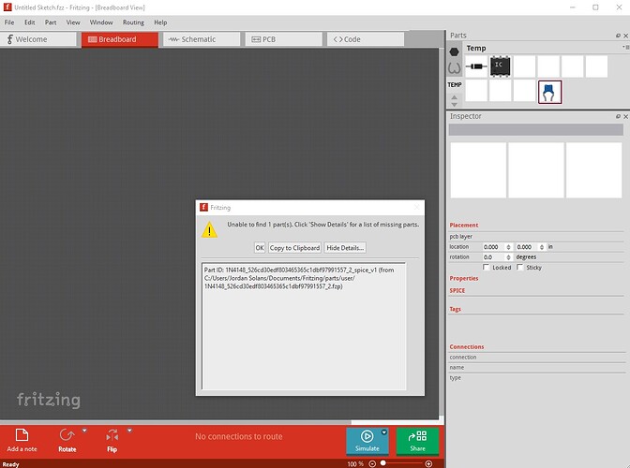Viewport: 630px width, 468px height.
Task: Open the Flip dropdown arrow
Action: coord(129,431)
